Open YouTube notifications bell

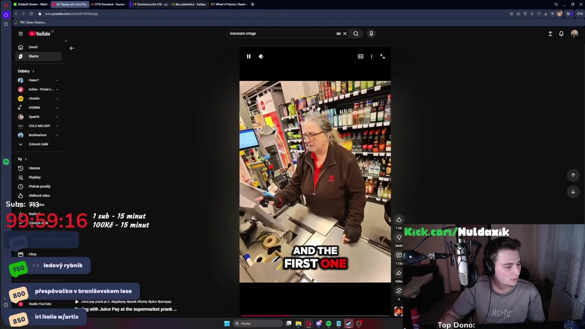coord(561,33)
